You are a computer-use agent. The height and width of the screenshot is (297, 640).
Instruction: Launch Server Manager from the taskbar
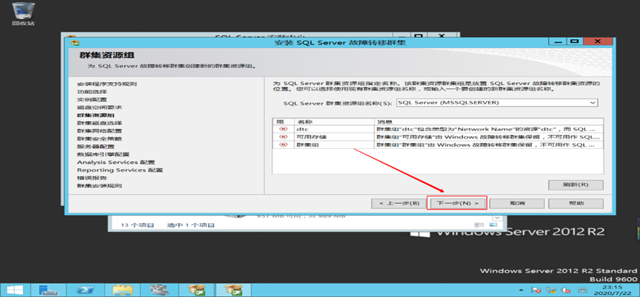(x=49, y=290)
